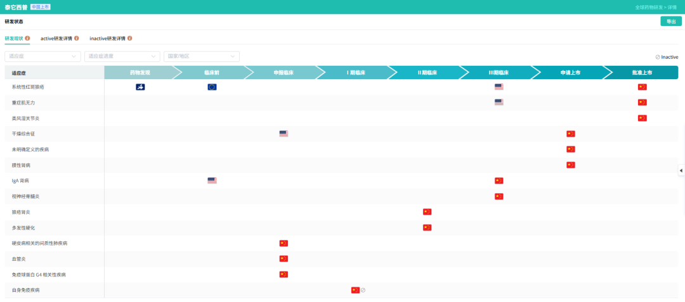Switch to the inactive研发详情 tab
685x302 pixels.
point(107,39)
